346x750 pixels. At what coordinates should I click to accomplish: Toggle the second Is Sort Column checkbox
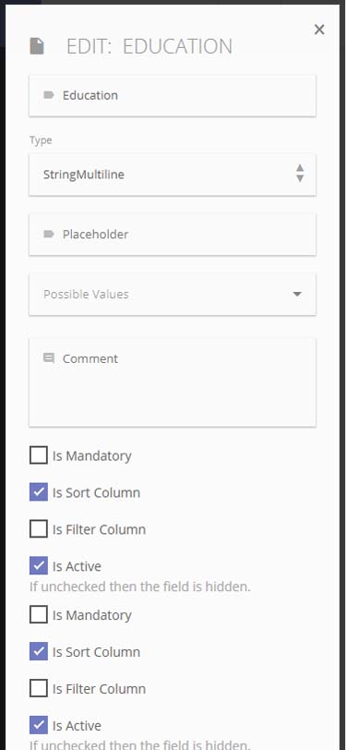pyautogui.click(x=39, y=651)
